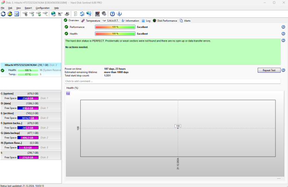288x187 pixels.
Task: Click the help icon next to Repeat Test
Action: coord(283,70)
